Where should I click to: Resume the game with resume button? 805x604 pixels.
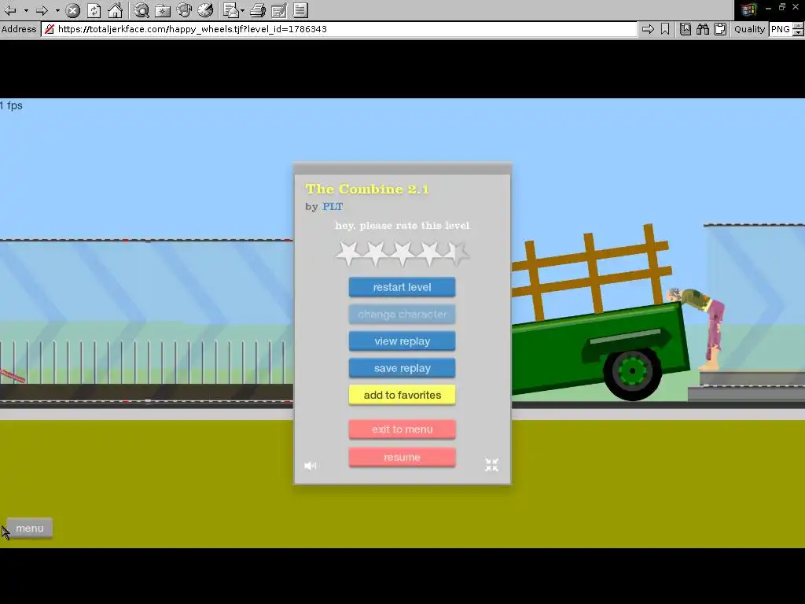[x=402, y=457]
